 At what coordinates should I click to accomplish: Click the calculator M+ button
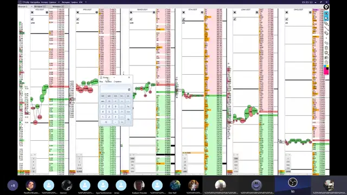pyautogui.click(x=121, y=96)
